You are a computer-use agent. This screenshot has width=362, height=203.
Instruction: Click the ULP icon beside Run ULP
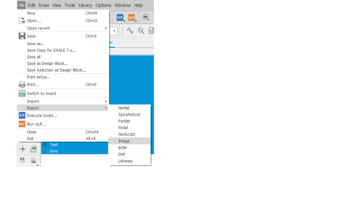(x=22, y=124)
